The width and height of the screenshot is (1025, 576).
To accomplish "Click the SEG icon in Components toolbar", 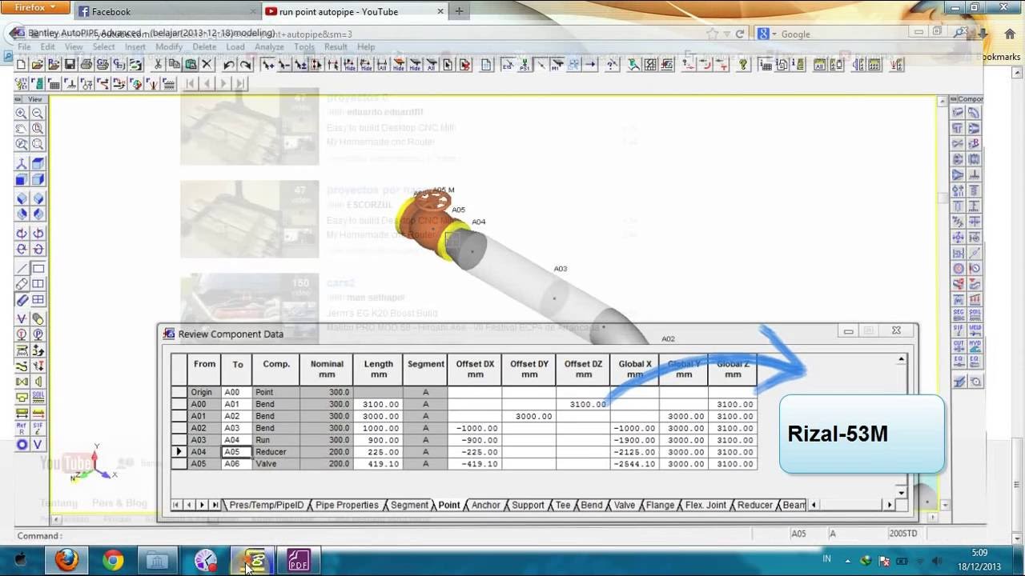I will tap(959, 314).
